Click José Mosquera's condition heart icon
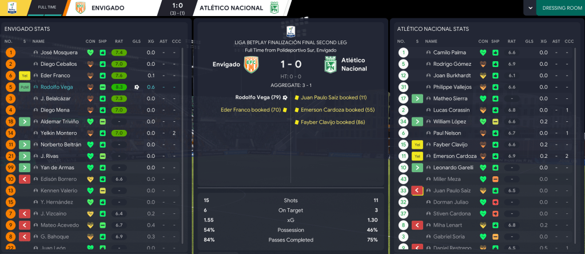Viewport: 585px width, 254px height. (90, 53)
